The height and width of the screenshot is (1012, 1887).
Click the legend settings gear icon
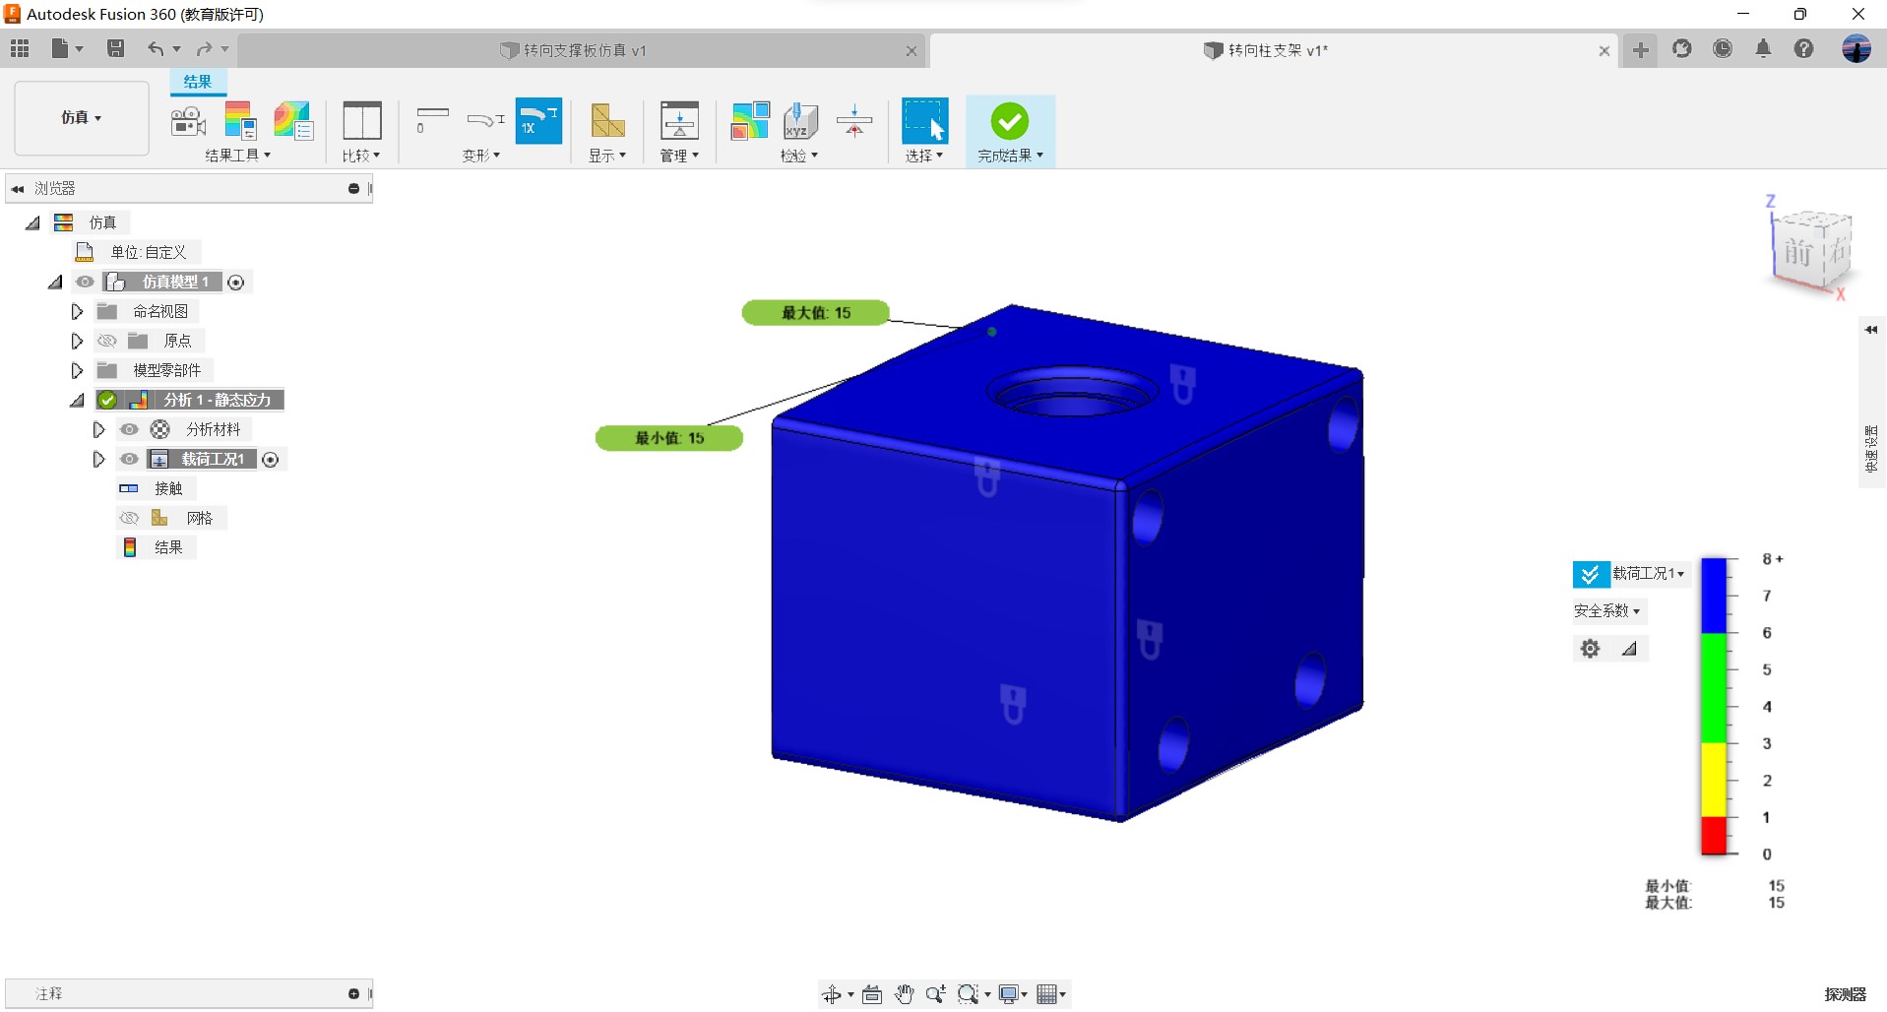(x=1590, y=649)
